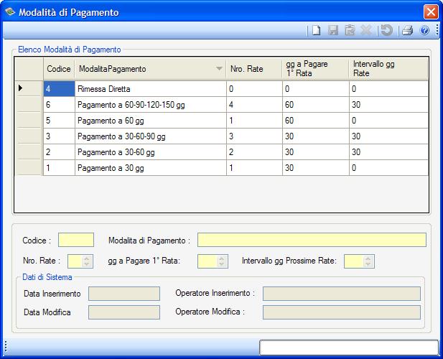Screen dimensions: 443x359
Task: Click the Save floppy disk icon
Action: (x=333, y=30)
